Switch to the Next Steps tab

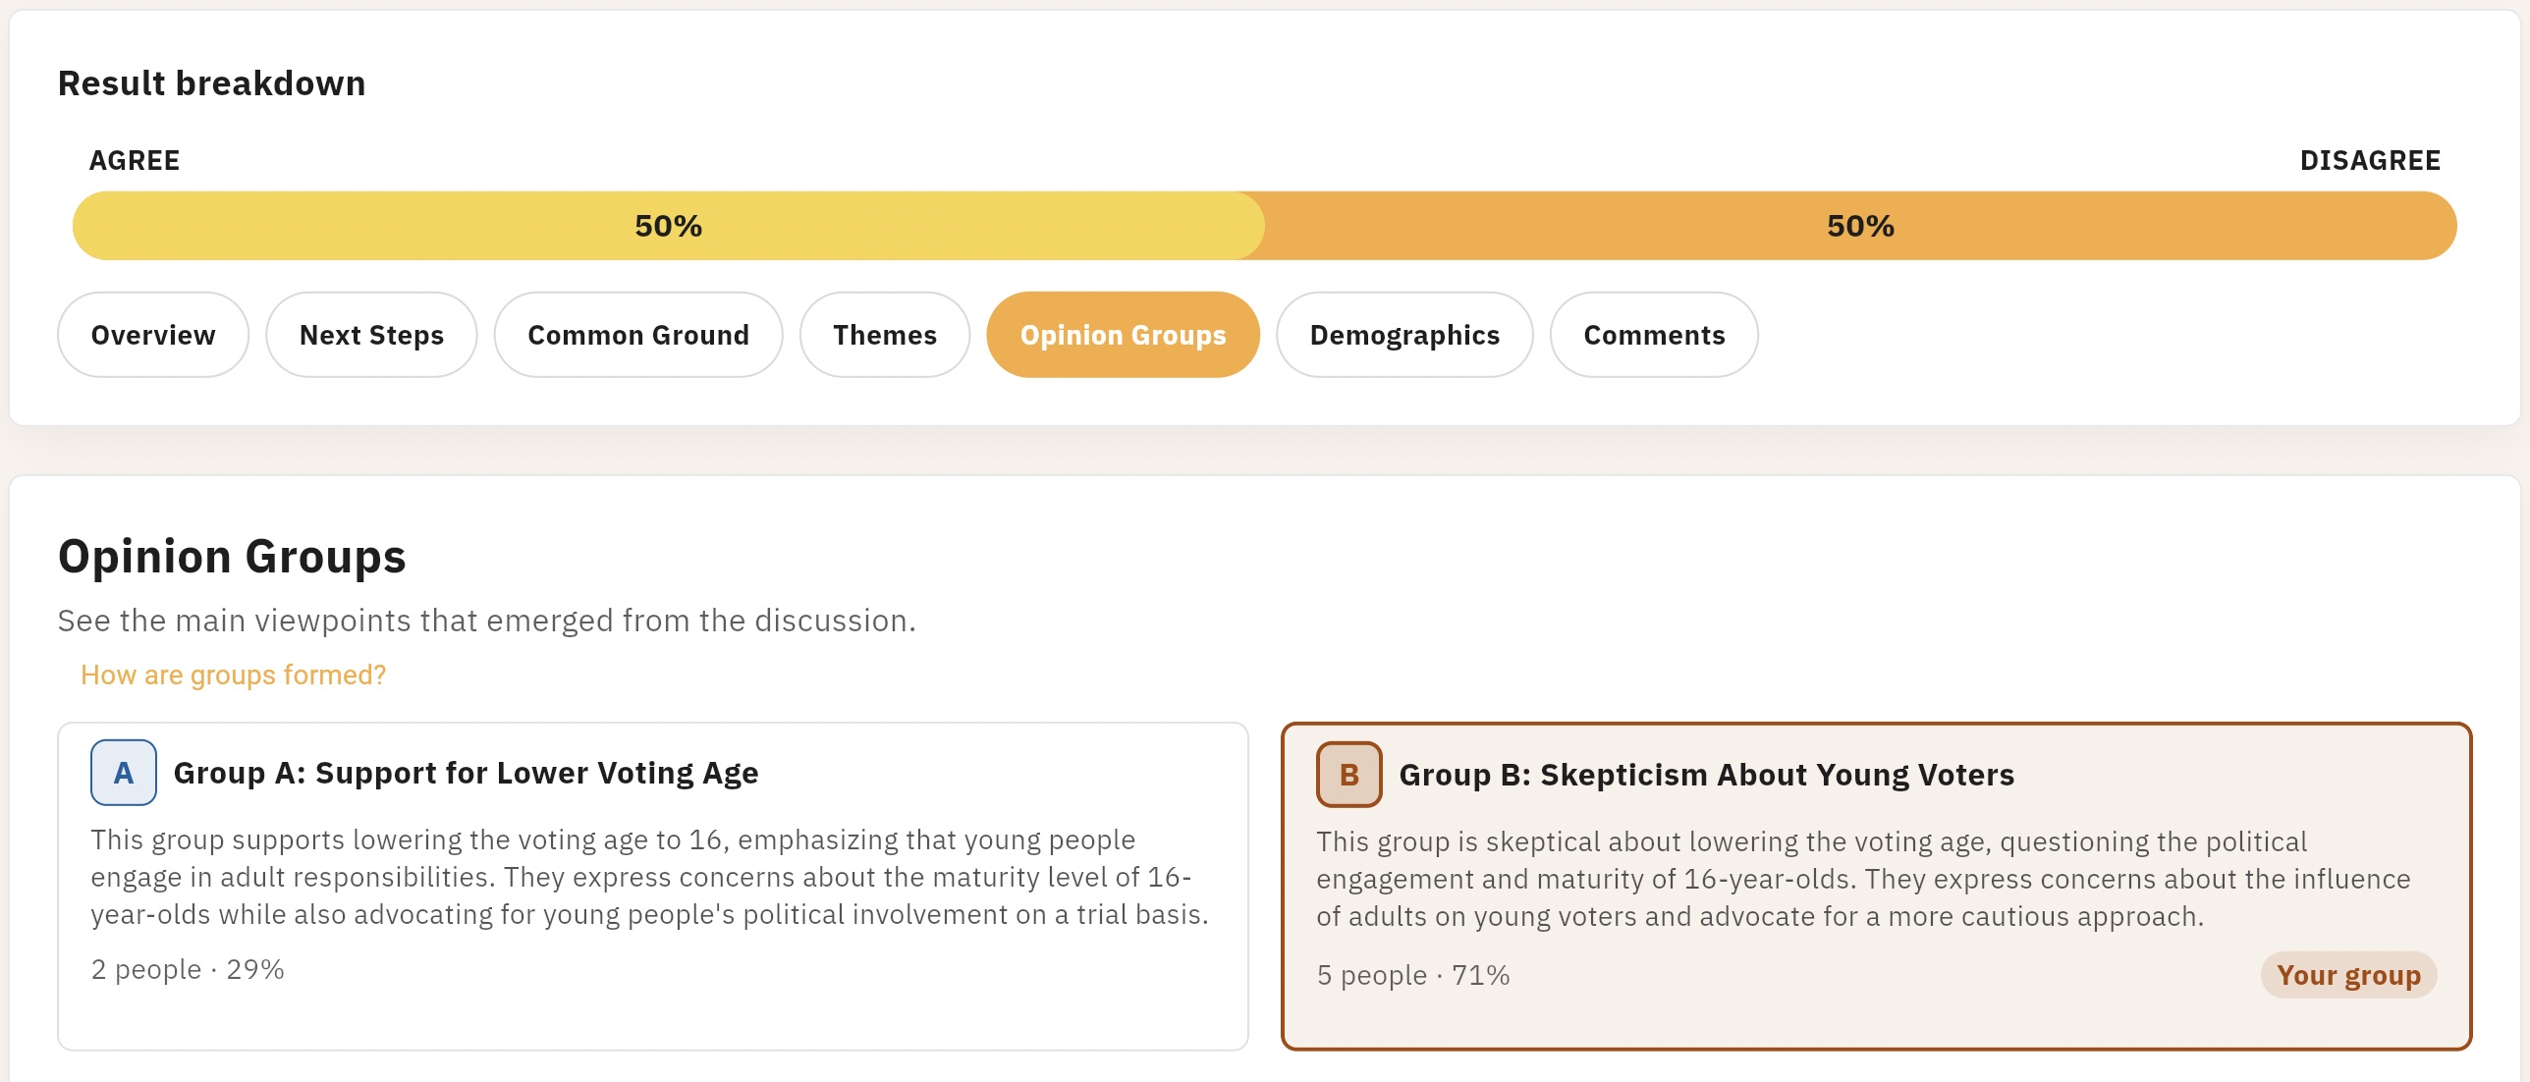tap(371, 335)
